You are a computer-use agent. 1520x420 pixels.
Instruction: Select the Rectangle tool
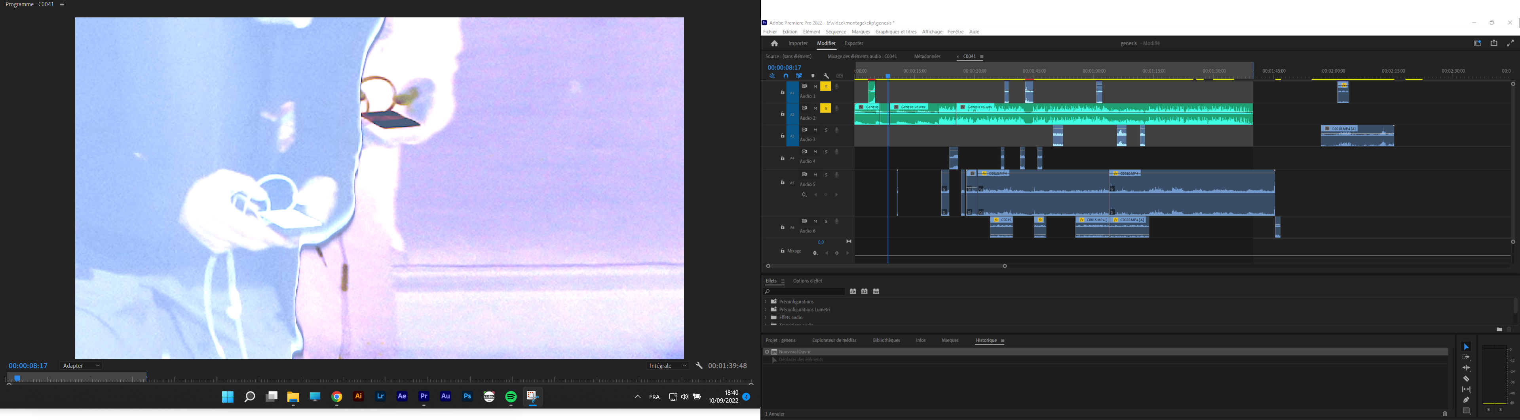(1466, 410)
